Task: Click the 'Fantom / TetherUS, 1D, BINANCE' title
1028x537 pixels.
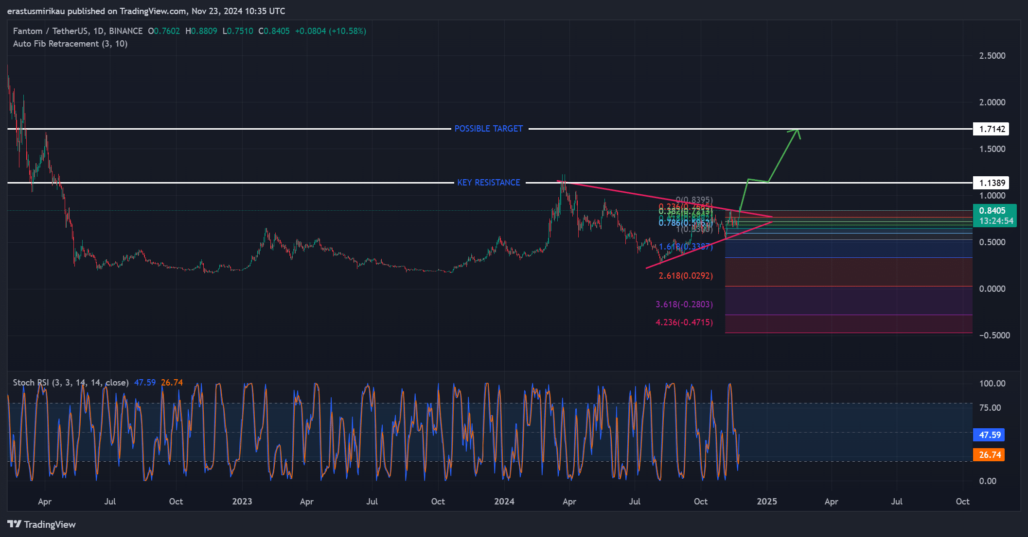Action: (78, 31)
